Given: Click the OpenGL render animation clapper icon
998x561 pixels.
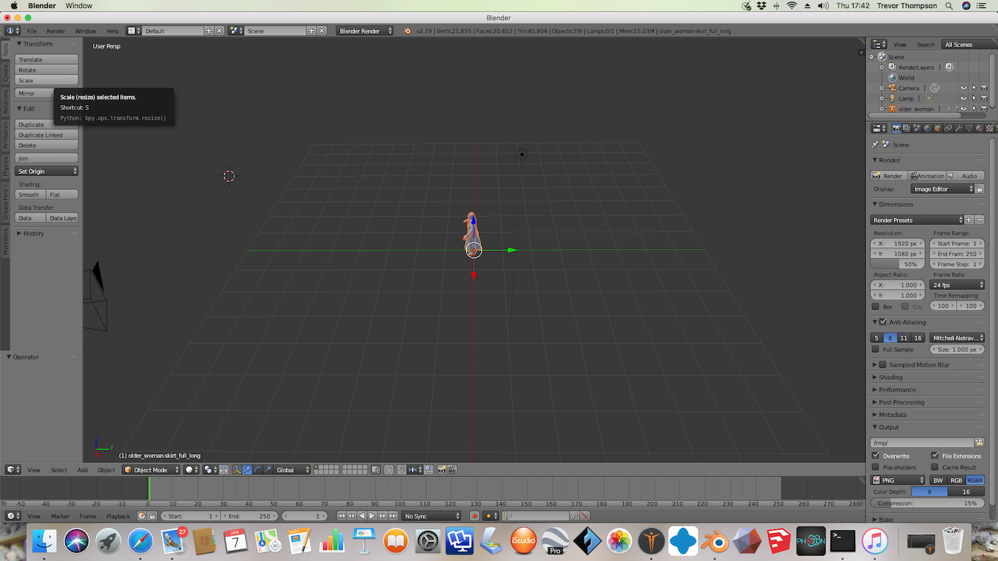Looking at the screenshot, I should tap(452, 469).
